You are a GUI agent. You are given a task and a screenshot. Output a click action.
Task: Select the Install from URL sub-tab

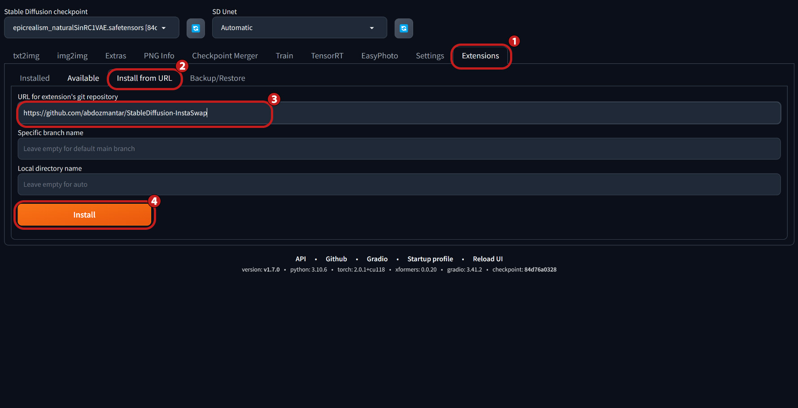(x=144, y=78)
